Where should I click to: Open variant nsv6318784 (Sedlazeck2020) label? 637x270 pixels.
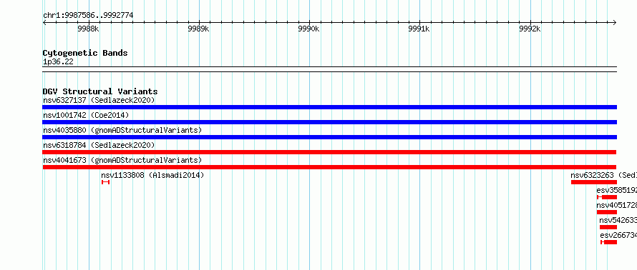[x=99, y=145]
